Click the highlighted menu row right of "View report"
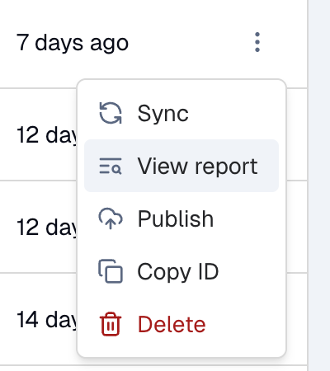The height and width of the screenshot is (371, 330). [x=268, y=166]
